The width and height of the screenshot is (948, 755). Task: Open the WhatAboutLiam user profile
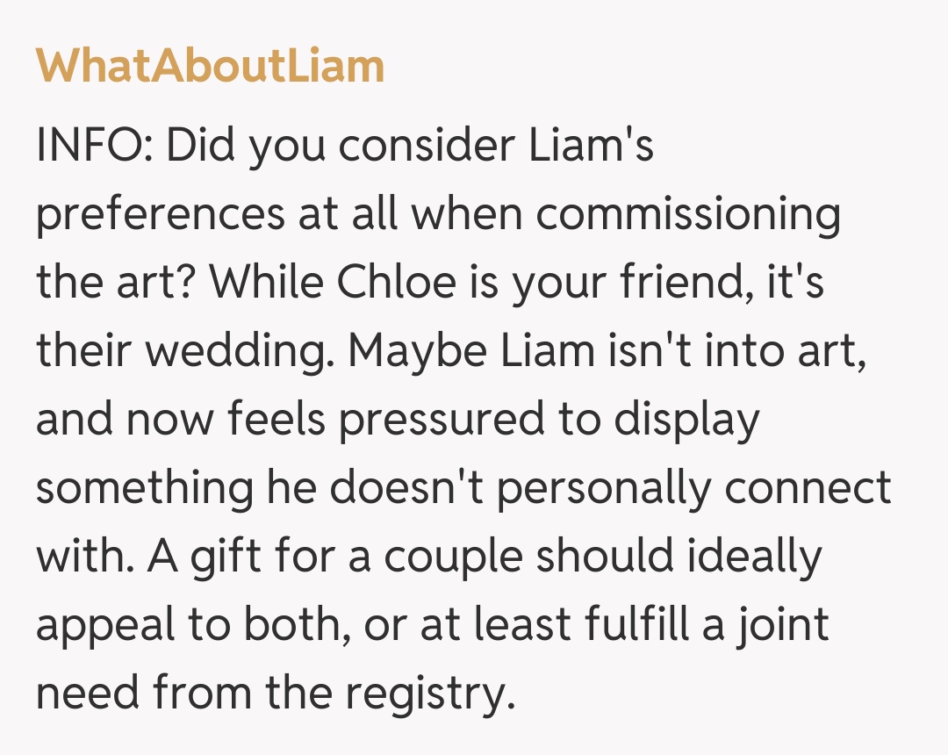click(211, 67)
